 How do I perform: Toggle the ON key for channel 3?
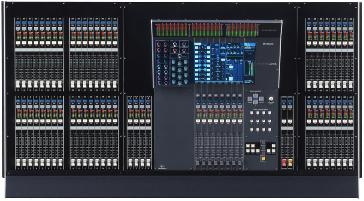[30, 121]
